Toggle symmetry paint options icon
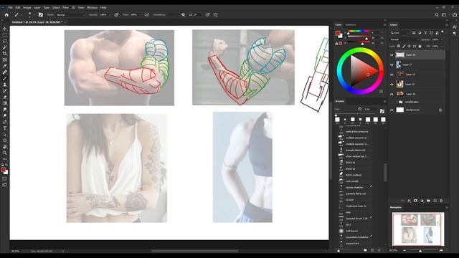459x258 pixels. click(215, 14)
